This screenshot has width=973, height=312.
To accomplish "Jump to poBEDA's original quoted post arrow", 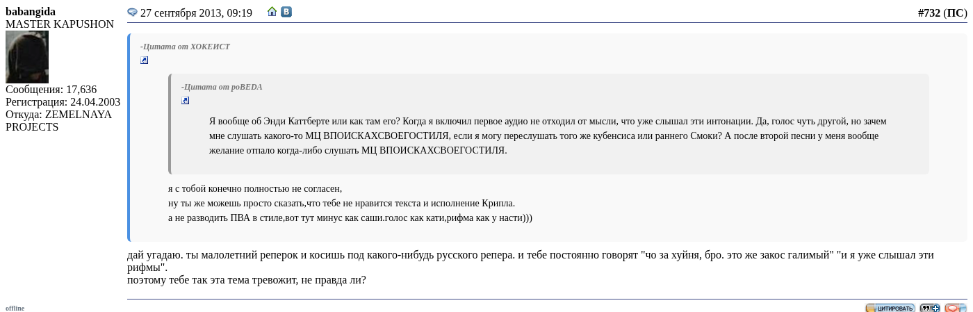I will (x=186, y=101).
